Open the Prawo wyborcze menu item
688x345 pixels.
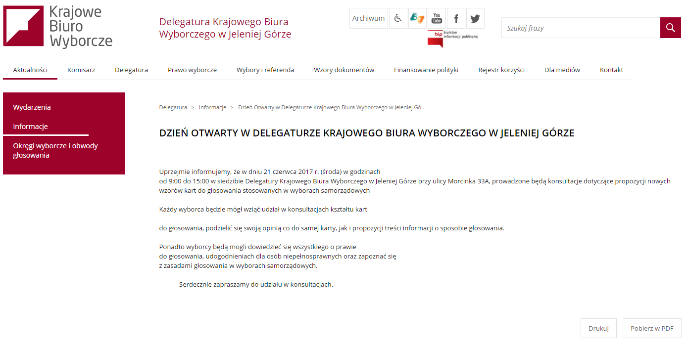point(192,70)
